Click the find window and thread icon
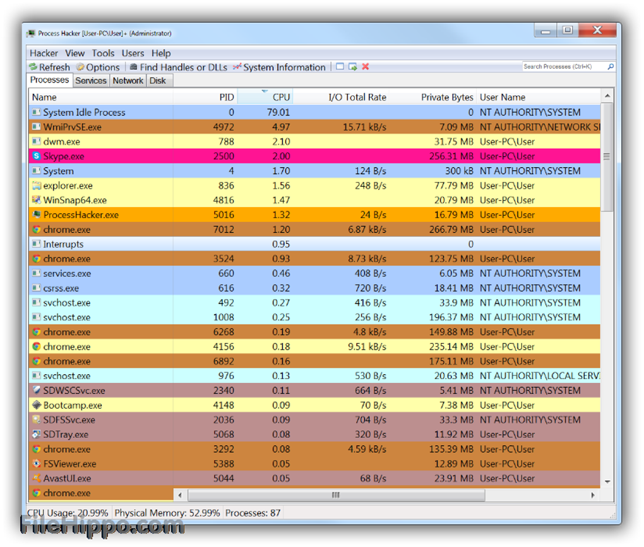Image resolution: width=644 pixels, height=547 pixels. pyautogui.click(x=353, y=67)
